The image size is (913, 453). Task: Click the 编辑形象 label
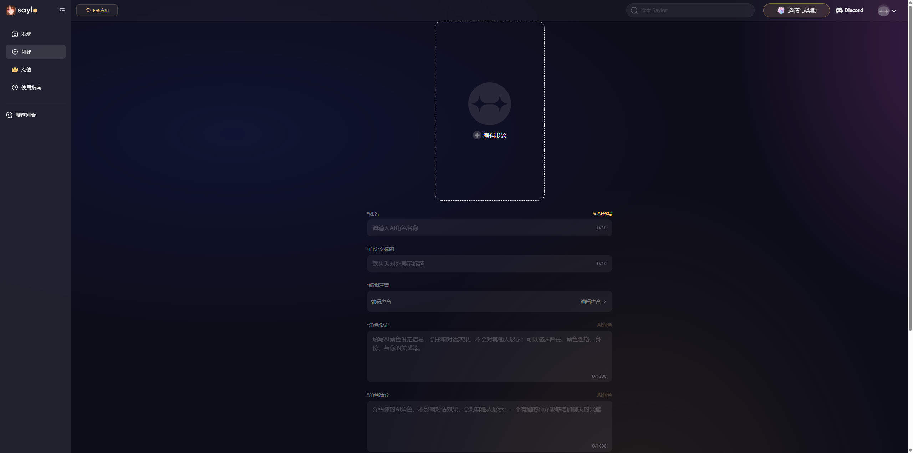(495, 135)
